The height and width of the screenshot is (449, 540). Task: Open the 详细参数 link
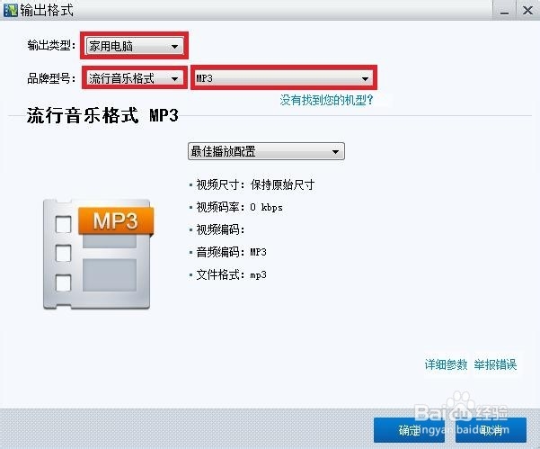(446, 364)
